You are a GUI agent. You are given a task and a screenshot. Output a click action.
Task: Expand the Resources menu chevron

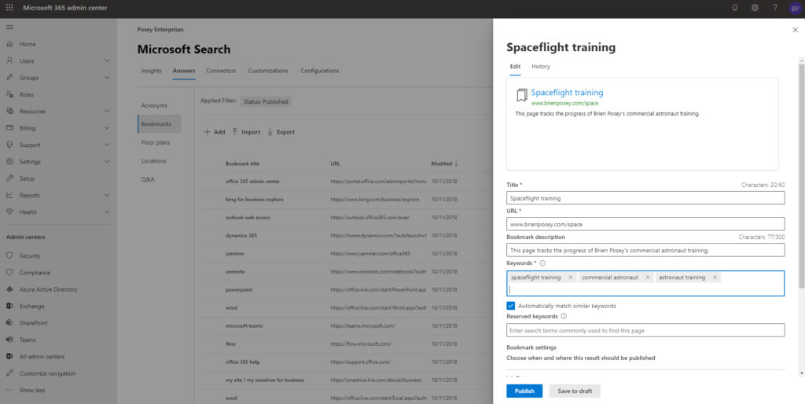pyautogui.click(x=107, y=111)
